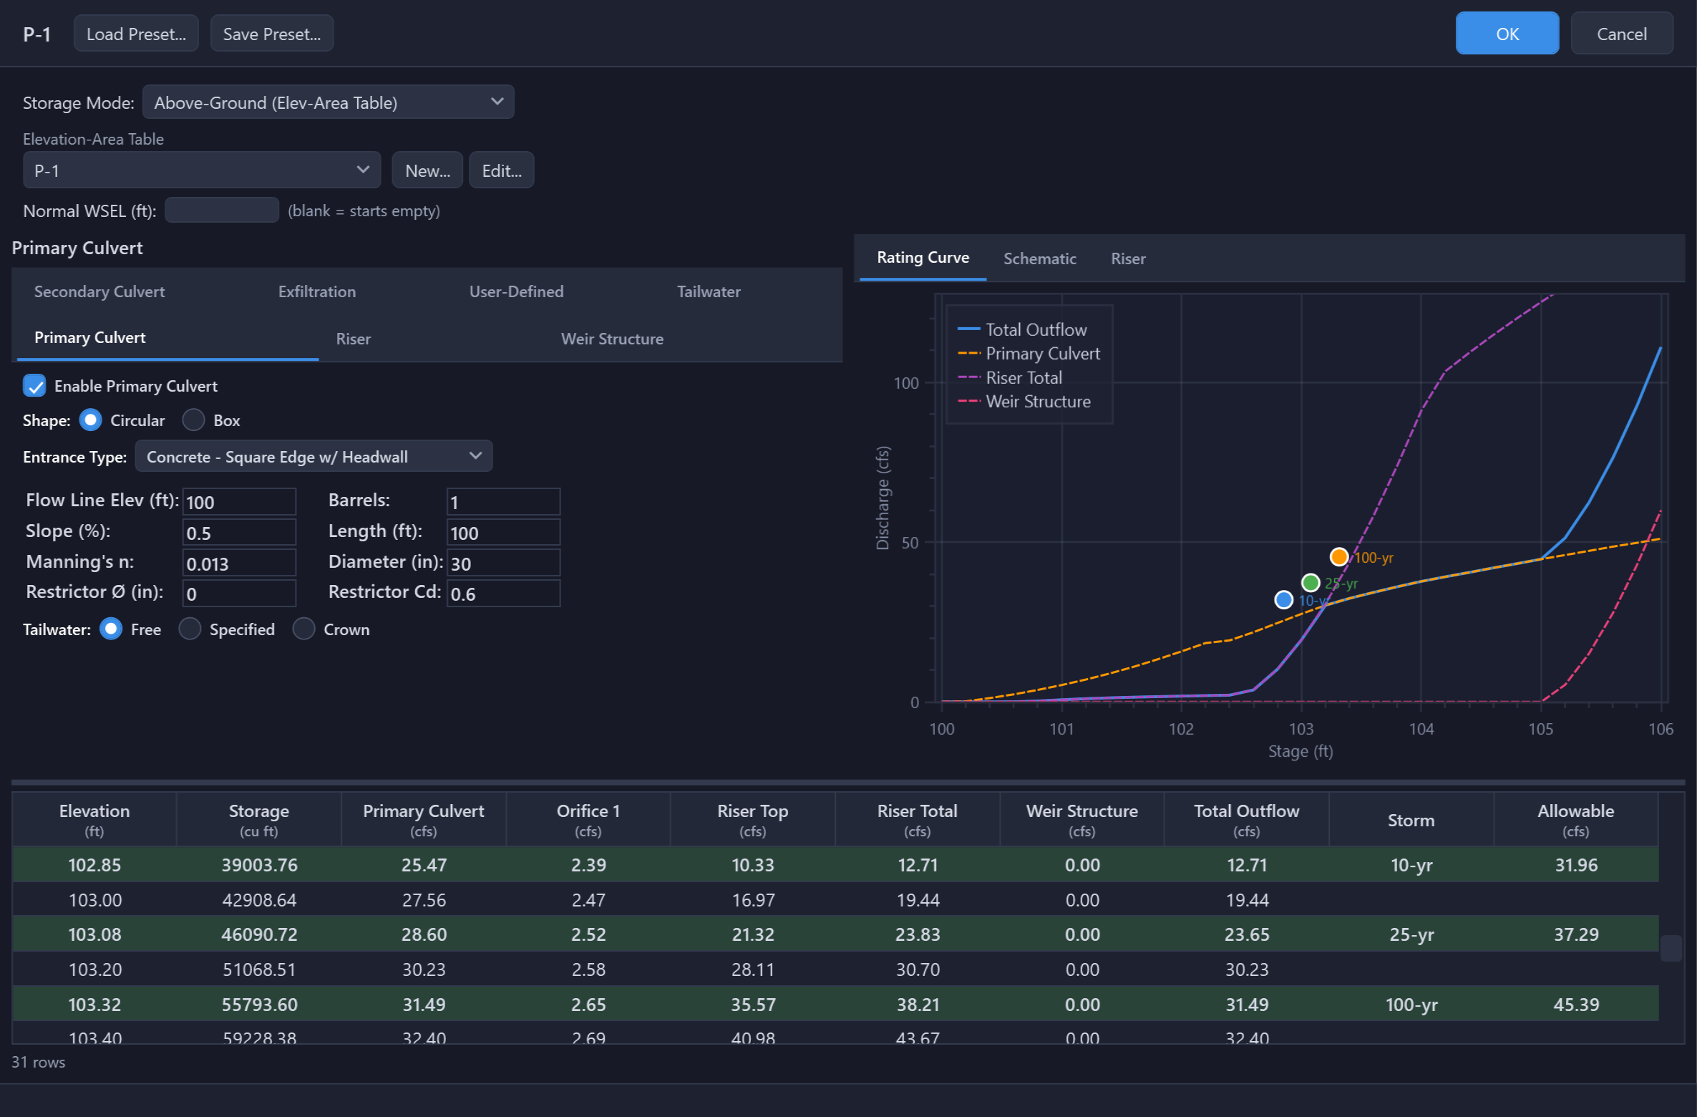
Task: Open the User-Defined tab
Action: [516, 291]
